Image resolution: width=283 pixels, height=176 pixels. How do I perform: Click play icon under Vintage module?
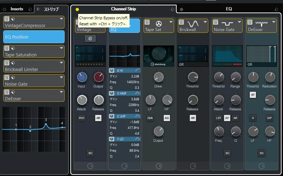[x=90, y=166]
